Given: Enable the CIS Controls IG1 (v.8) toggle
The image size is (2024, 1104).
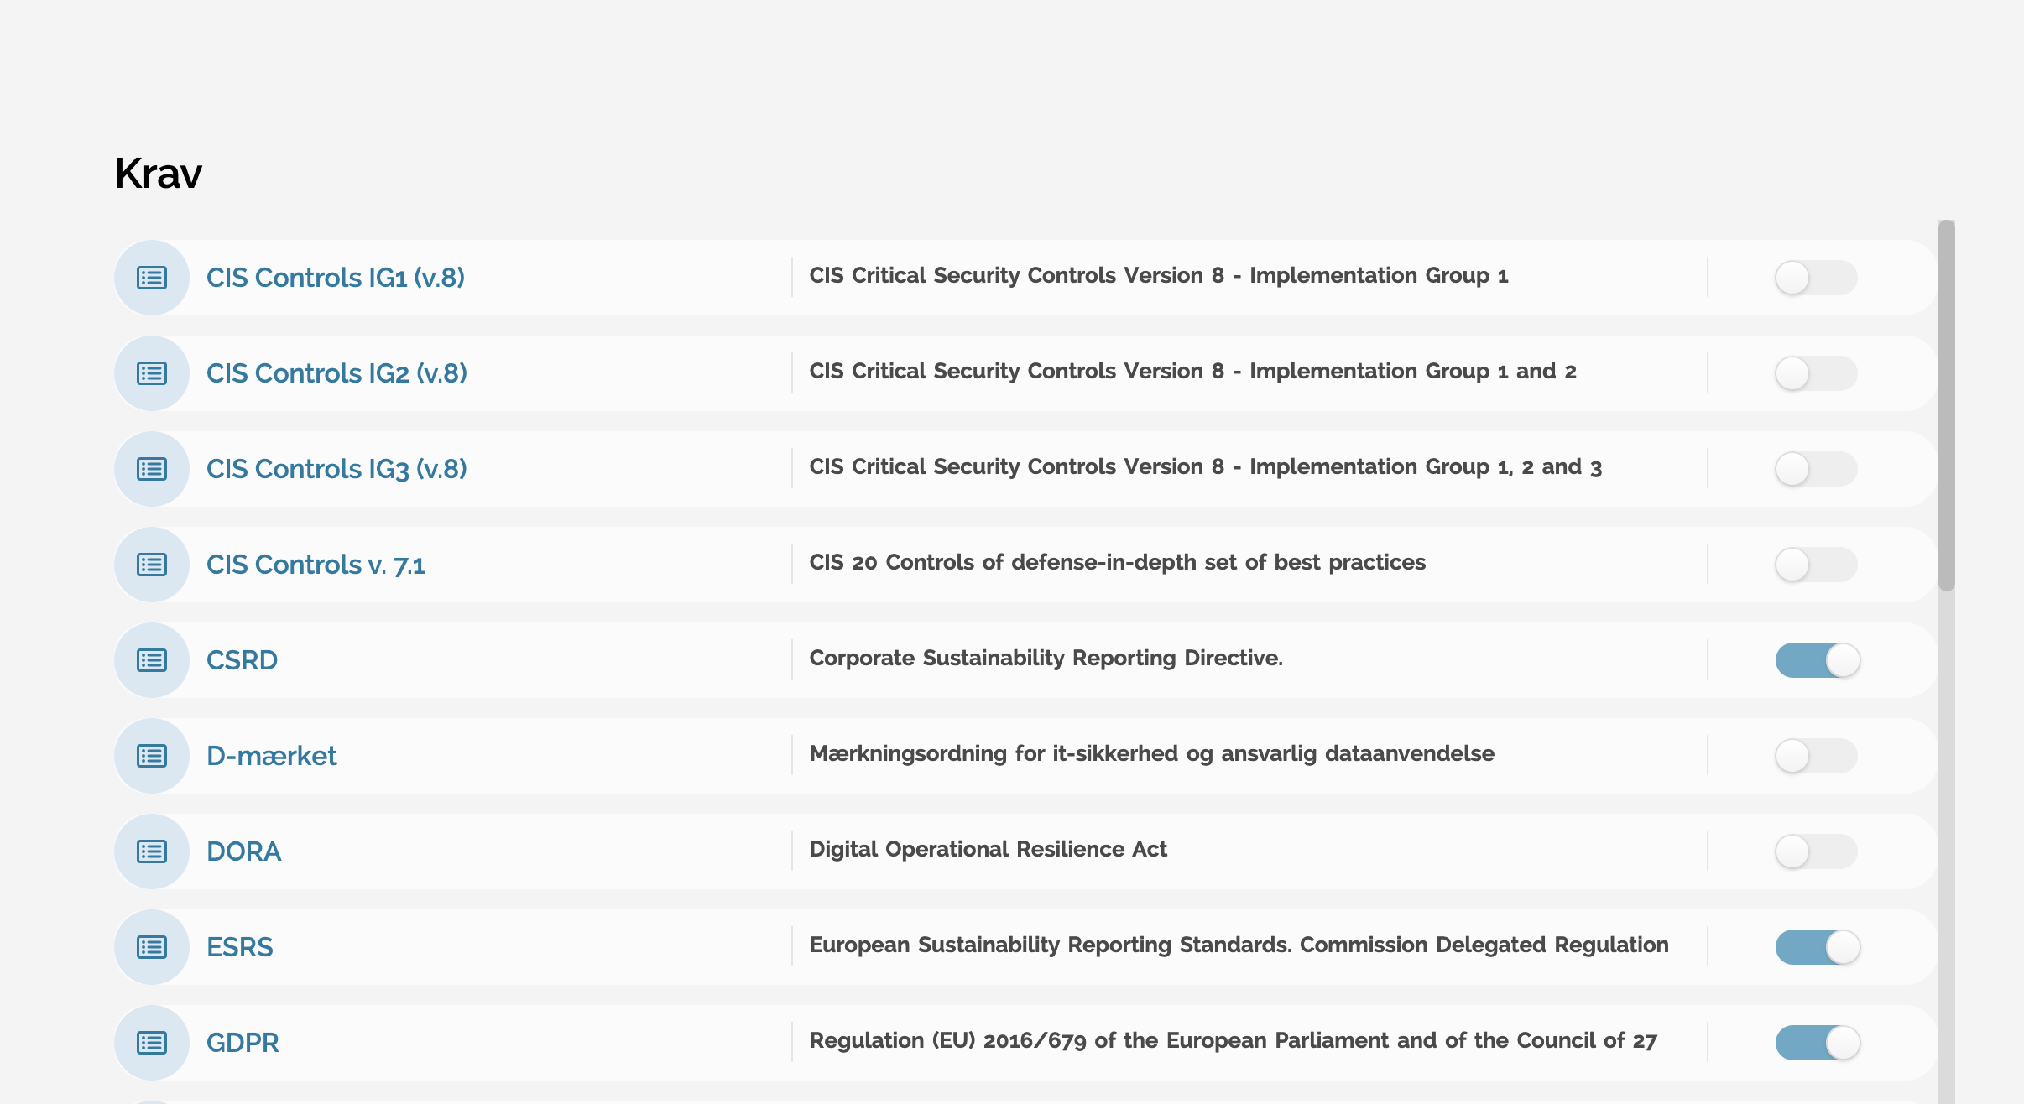Looking at the screenshot, I should [x=1816, y=278].
